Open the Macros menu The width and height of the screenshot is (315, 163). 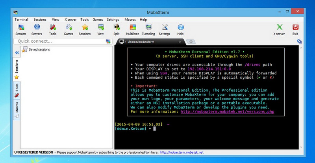click(130, 20)
